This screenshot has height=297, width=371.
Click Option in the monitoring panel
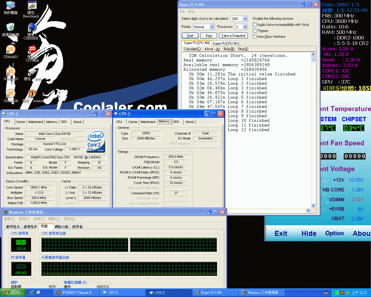(x=334, y=233)
